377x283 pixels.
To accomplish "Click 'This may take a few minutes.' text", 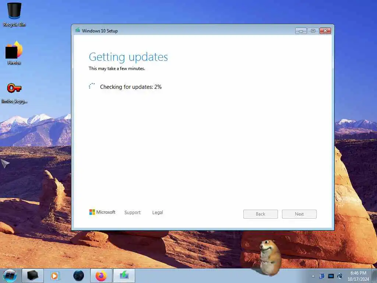I will [x=117, y=69].
